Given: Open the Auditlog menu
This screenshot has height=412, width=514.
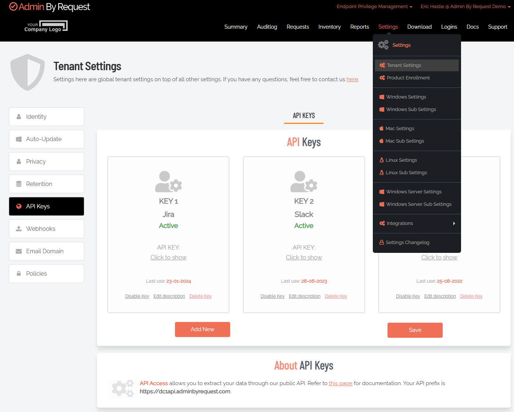Looking at the screenshot, I should pyautogui.click(x=267, y=27).
